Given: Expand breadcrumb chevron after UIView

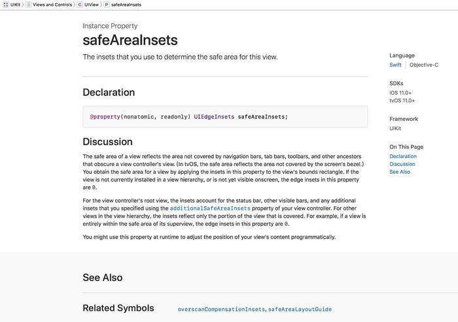Looking at the screenshot, I should [x=101, y=5].
